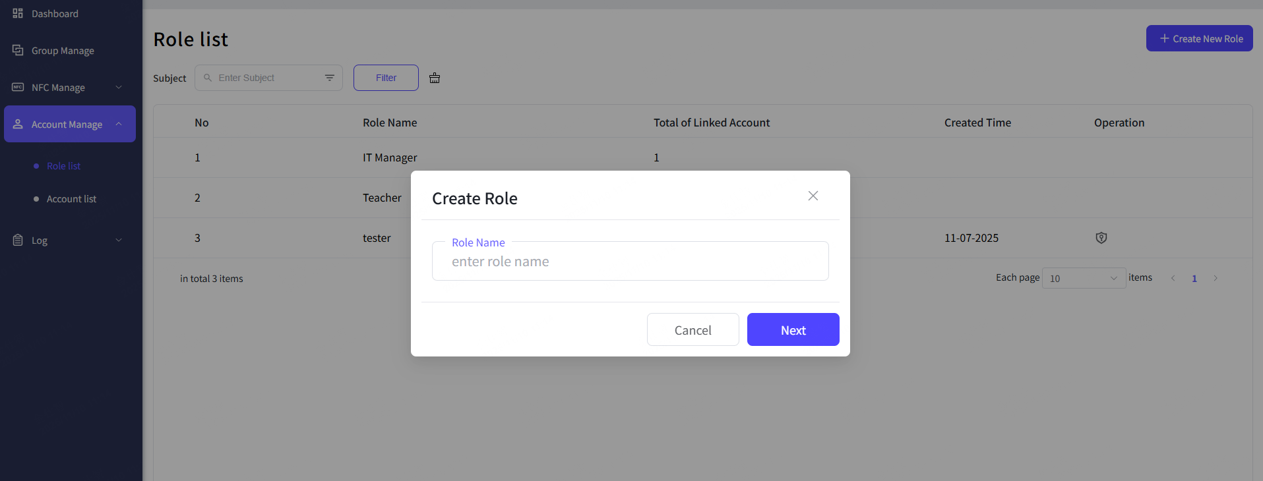Focus the Role Name input field
Screen dimensions: 1263x481
[630, 262]
